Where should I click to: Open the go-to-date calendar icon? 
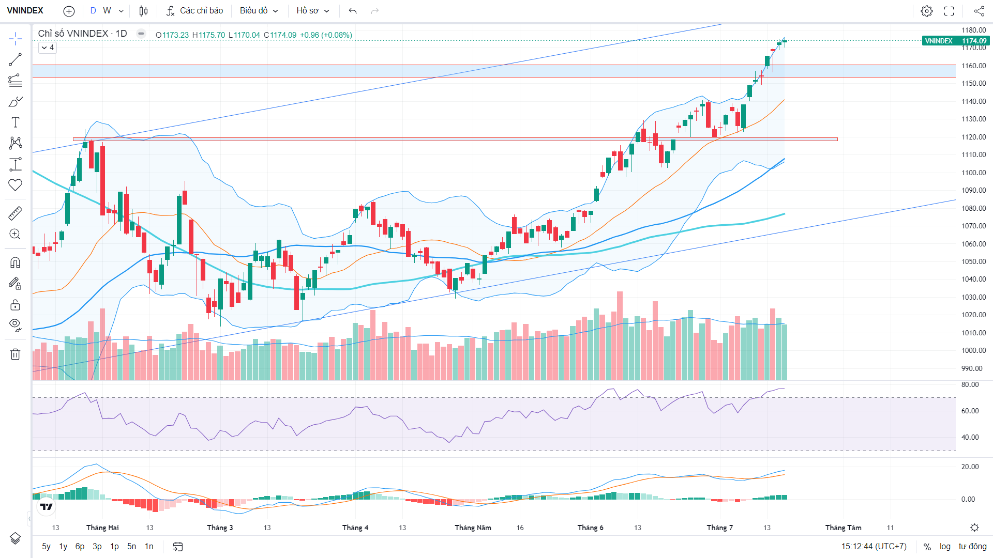178,547
